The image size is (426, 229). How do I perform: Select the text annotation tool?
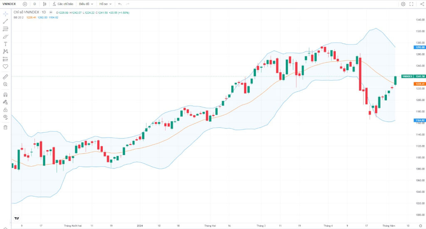5,44
